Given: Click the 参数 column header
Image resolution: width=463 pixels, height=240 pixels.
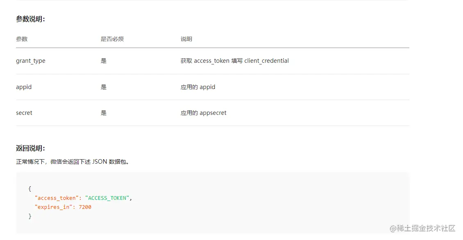Looking at the screenshot, I should [22, 39].
